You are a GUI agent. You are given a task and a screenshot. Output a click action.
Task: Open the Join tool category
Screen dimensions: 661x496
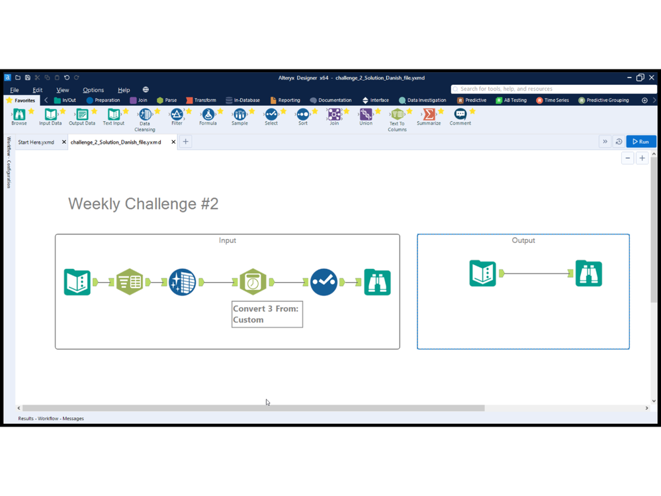click(139, 101)
